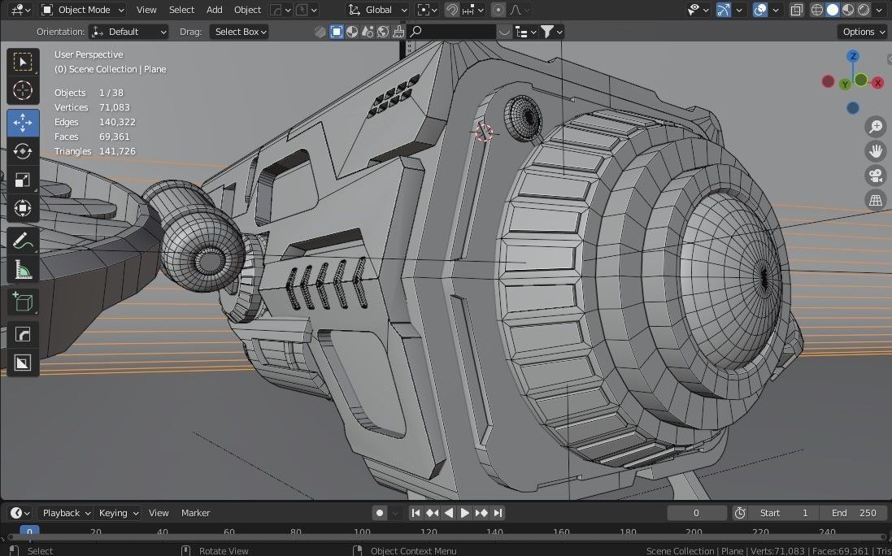Switch to material preview shading

pos(847,10)
